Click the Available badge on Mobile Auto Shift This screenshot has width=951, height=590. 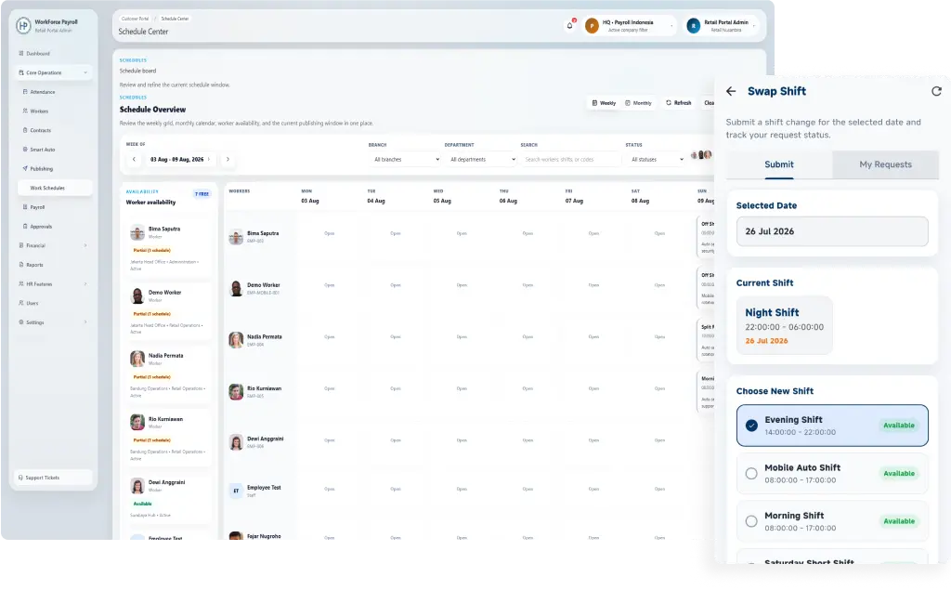coord(899,474)
